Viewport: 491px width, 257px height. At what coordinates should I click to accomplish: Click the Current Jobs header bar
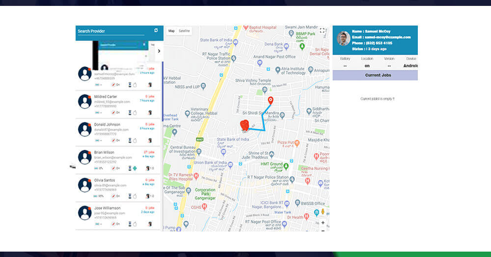point(375,75)
